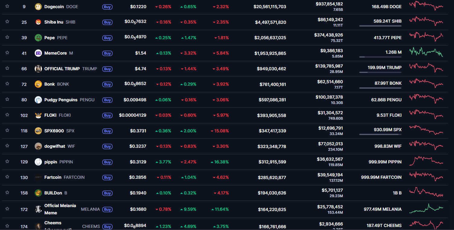
Task: Toggle the pippin watchlist star icon
Action: (x=7, y=161)
